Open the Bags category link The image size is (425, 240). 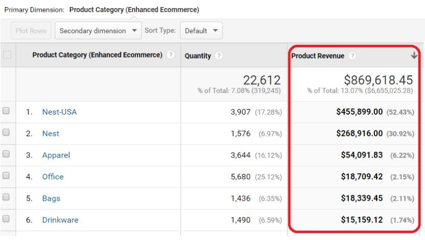[x=51, y=198]
